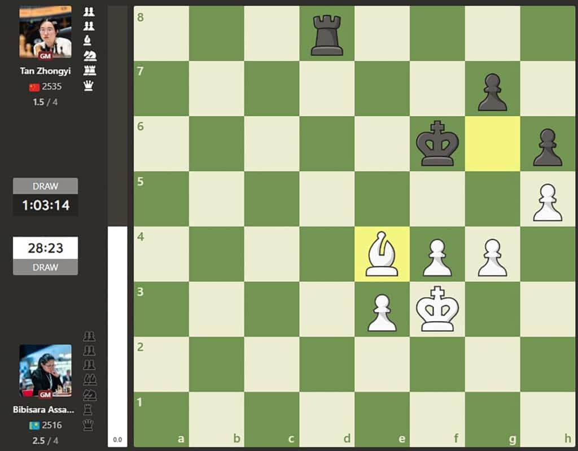Open Tan Zhongyi's profile photo
Viewport: 578px width, 451px height.
click(45, 32)
